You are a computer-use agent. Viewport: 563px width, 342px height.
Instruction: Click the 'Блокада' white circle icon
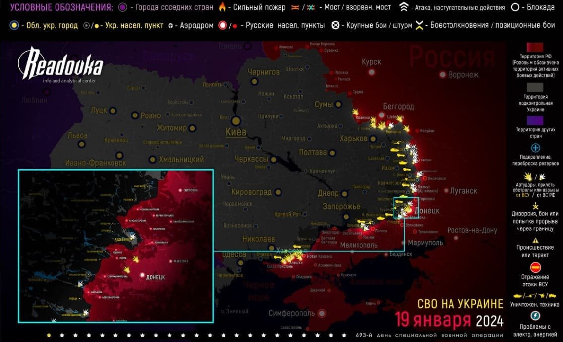pyautogui.click(x=515, y=8)
